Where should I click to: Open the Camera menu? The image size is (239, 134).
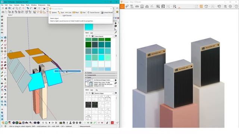point(16,5)
